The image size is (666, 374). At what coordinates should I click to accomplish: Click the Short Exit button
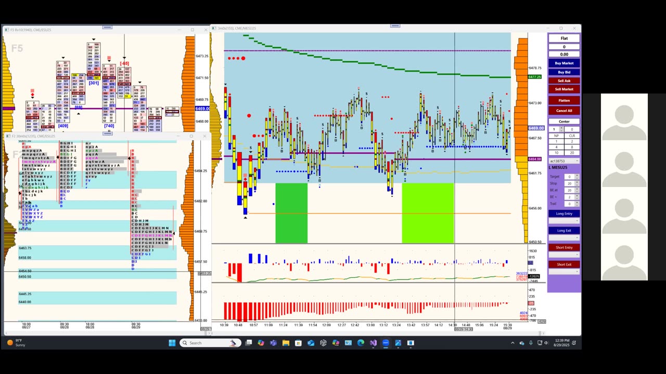pos(564,264)
